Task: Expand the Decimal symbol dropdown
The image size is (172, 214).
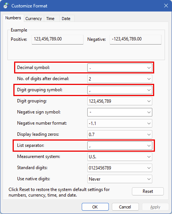Action: click(120, 68)
